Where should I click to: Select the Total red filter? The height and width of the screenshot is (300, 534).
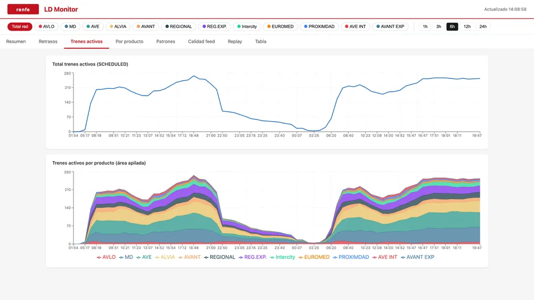[x=20, y=27]
